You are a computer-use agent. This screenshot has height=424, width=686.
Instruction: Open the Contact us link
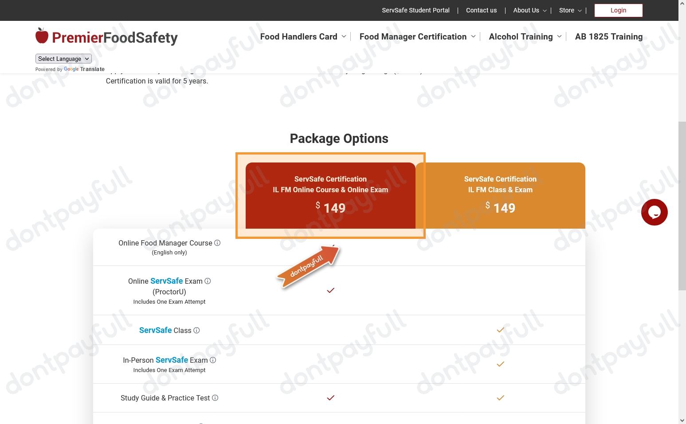point(481,10)
